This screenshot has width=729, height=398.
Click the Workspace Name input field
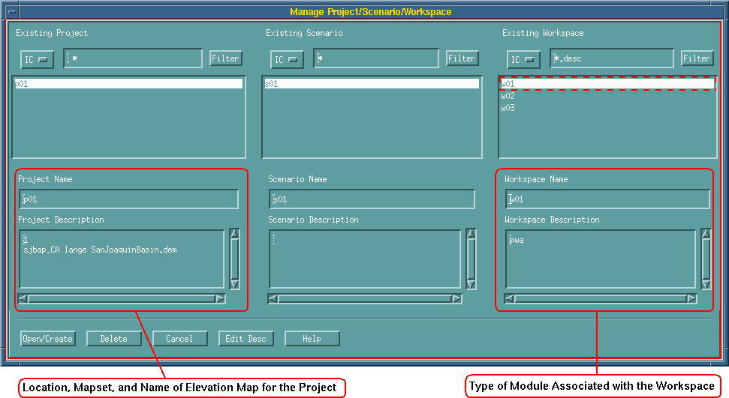click(607, 199)
